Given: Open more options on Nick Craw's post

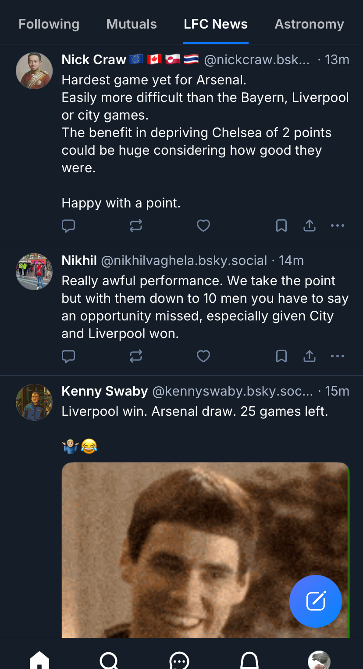Looking at the screenshot, I should point(338,226).
